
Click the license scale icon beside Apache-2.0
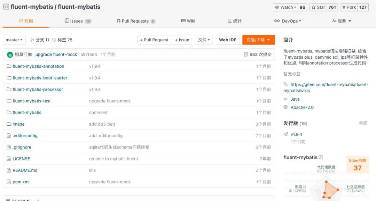pos(285,107)
